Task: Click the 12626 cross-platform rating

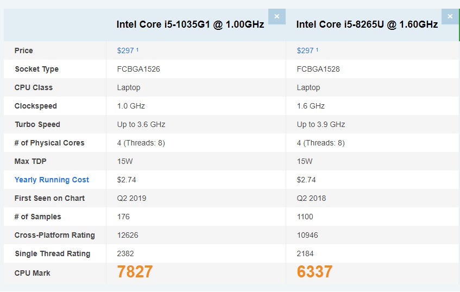Action: 128,235
